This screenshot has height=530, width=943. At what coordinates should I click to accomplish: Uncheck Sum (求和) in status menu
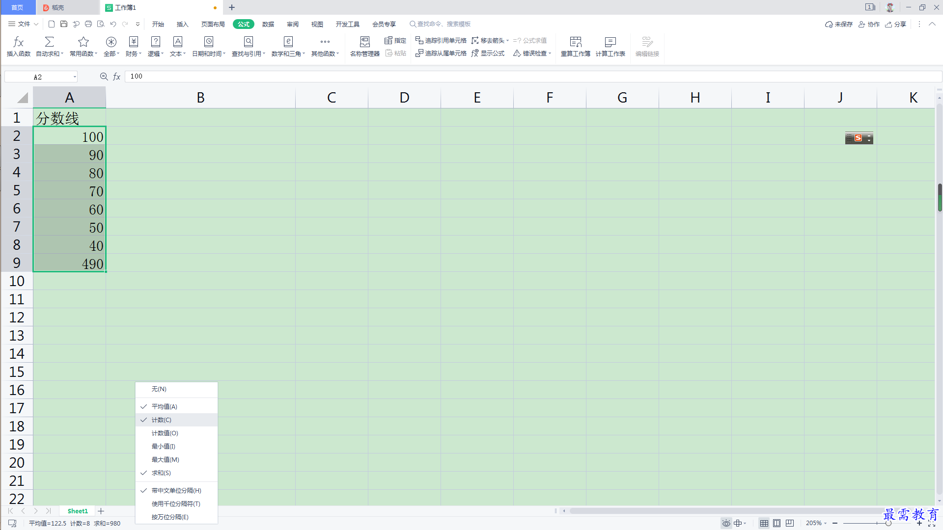tap(176, 473)
